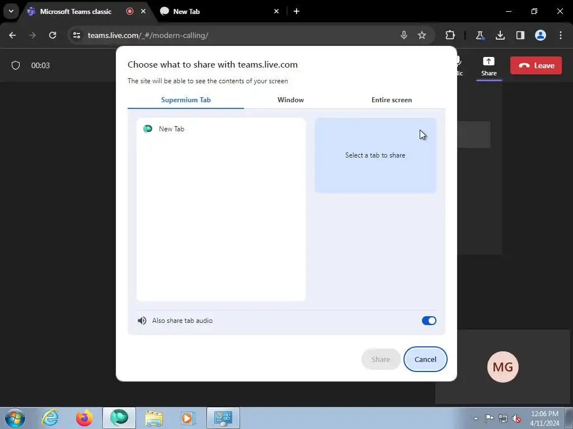Open the Extensions puzzle icon
Image resolution: width=573 pixels, height=429 pixels.
pyautogui.click(x=450, y=35)
